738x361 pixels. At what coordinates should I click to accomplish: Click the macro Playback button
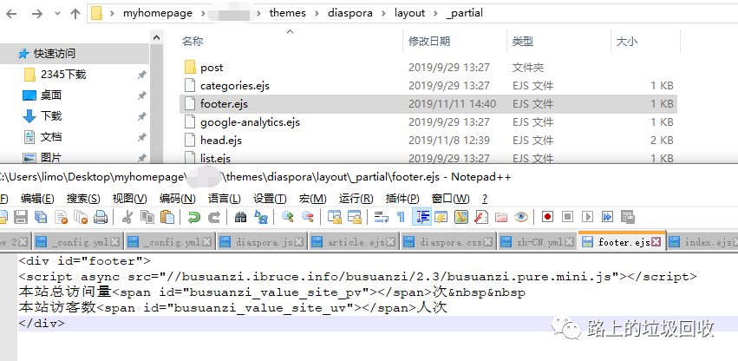point(587,217)
